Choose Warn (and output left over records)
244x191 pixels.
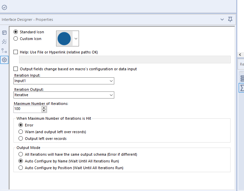(x=21, y=132)
